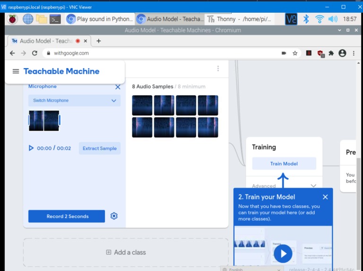Open a new Chromium tab
Screen dimensions: 363x271
tap(99, 41)
